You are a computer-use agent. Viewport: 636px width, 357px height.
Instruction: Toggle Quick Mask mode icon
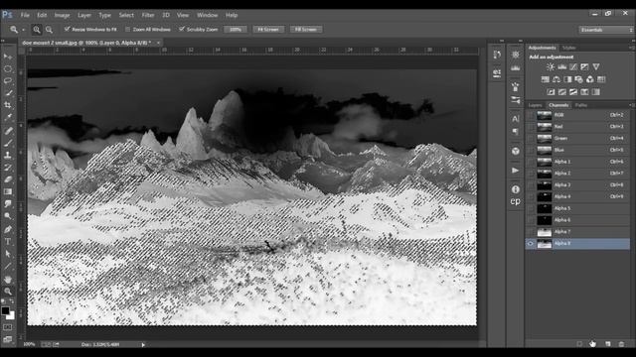pos(8,327)
